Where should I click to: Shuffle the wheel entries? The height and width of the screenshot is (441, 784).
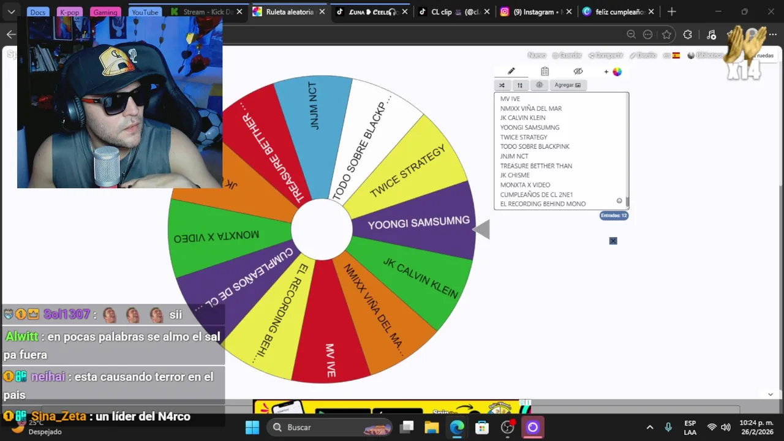502,85
